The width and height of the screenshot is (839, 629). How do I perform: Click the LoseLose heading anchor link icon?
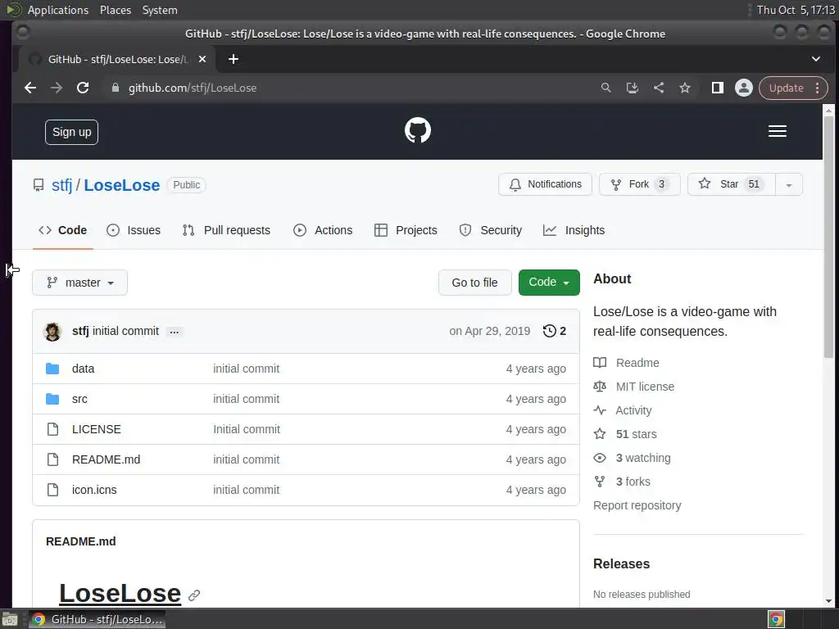coord(194,595)
